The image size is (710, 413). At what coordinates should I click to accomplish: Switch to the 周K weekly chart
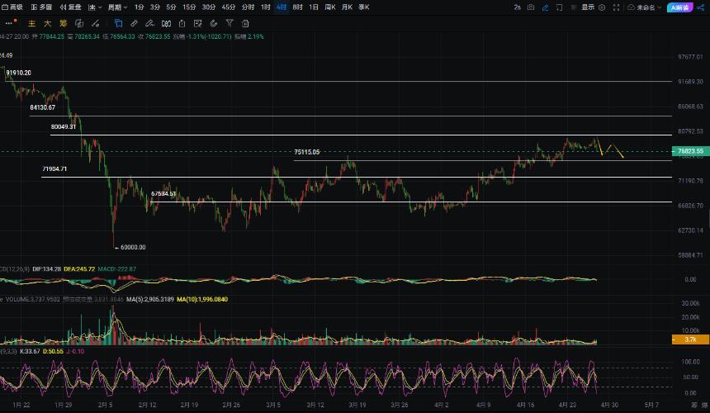[x=330, y=7]
